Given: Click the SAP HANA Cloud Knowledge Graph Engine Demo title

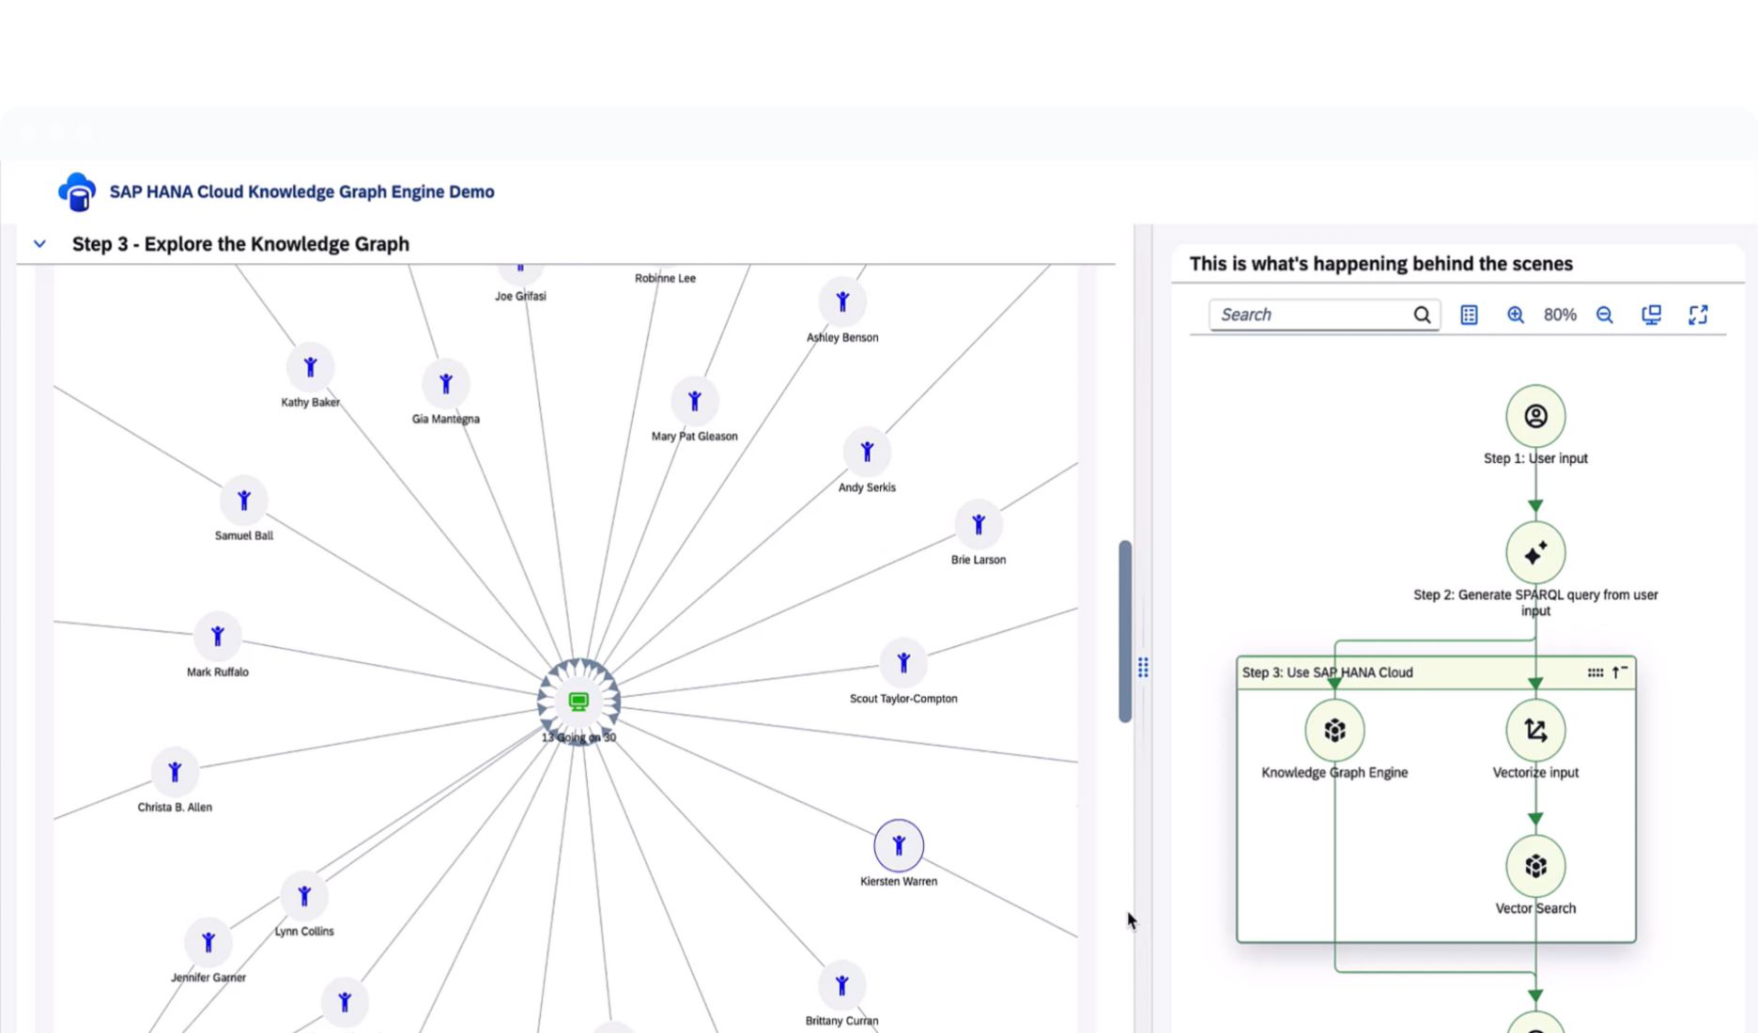Looking at the screenshot, I should (301, 192).
